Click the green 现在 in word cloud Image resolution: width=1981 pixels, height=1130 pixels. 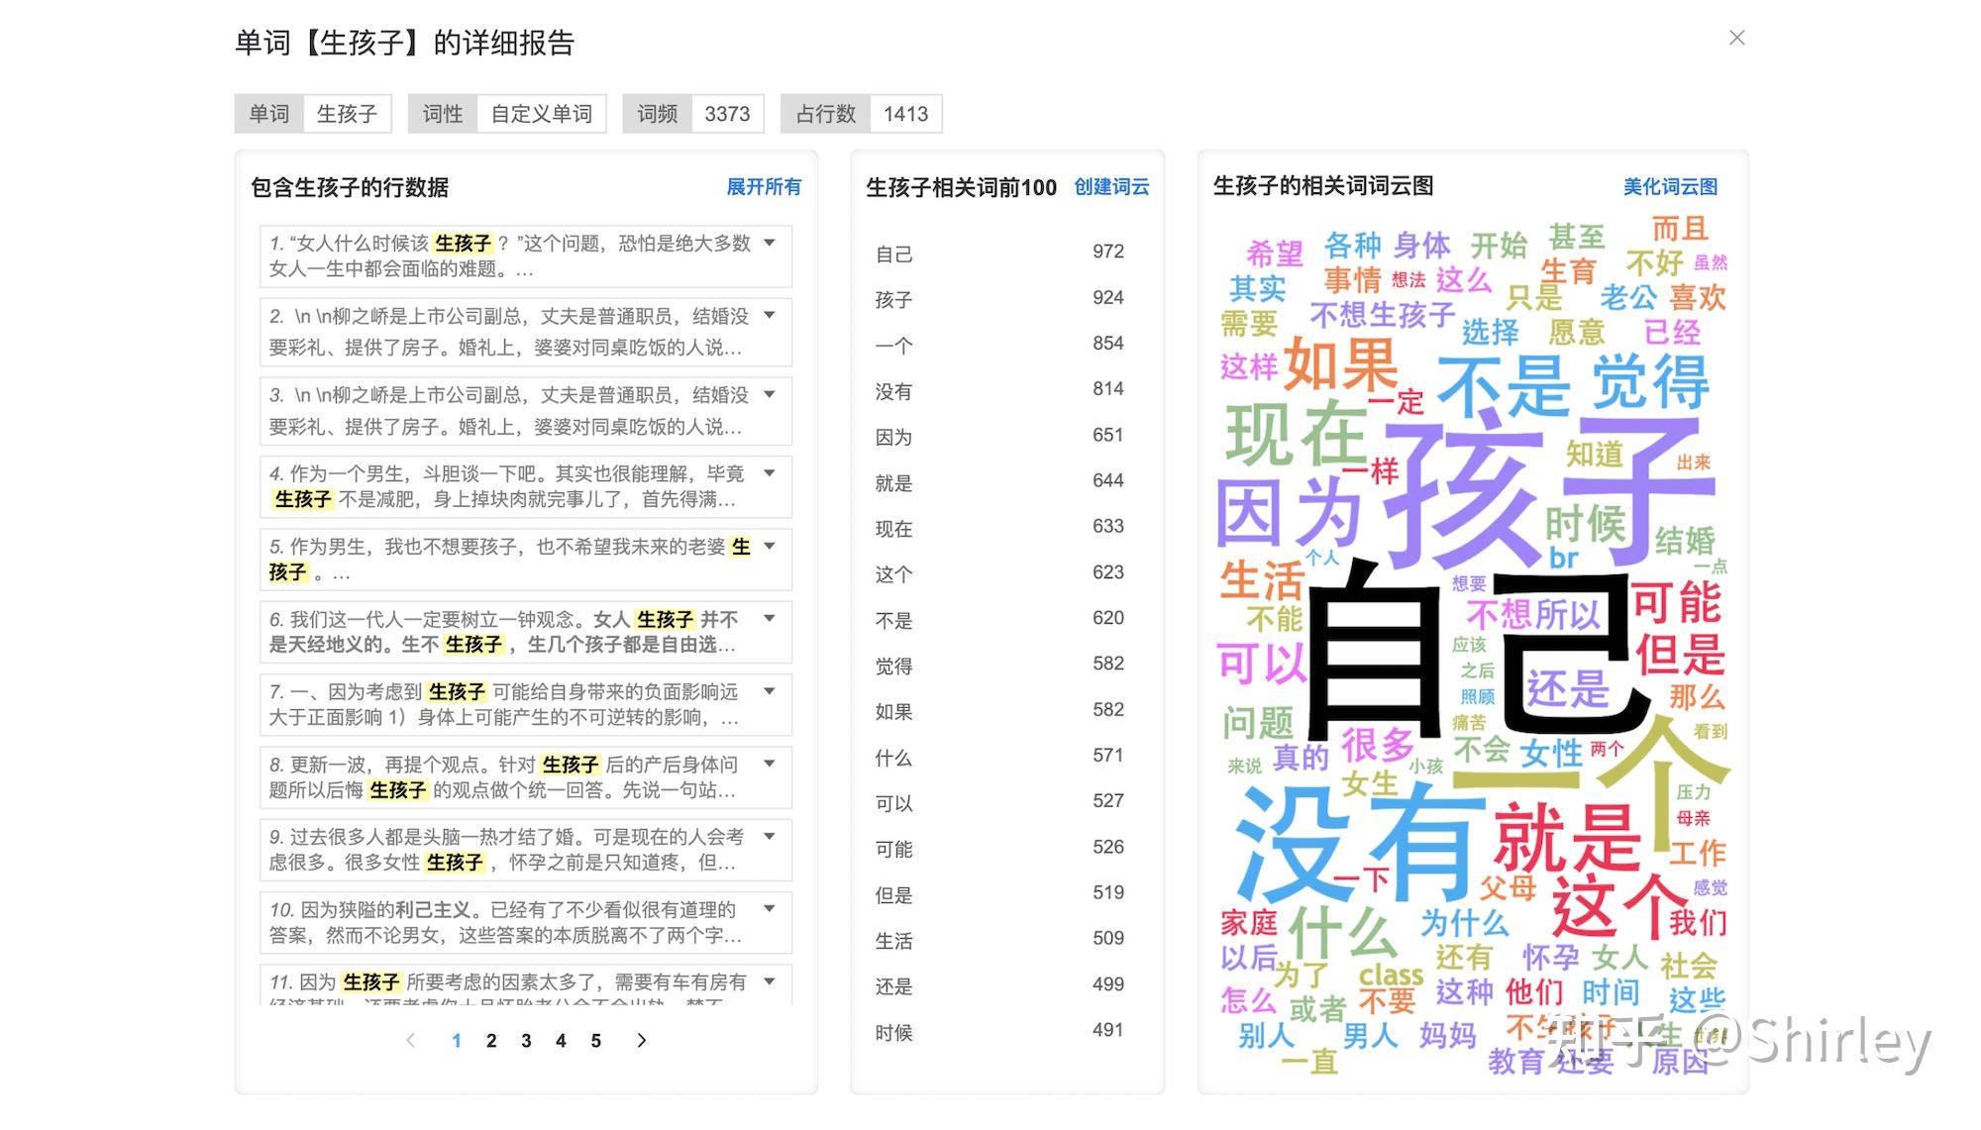(x=1296, y=434)
